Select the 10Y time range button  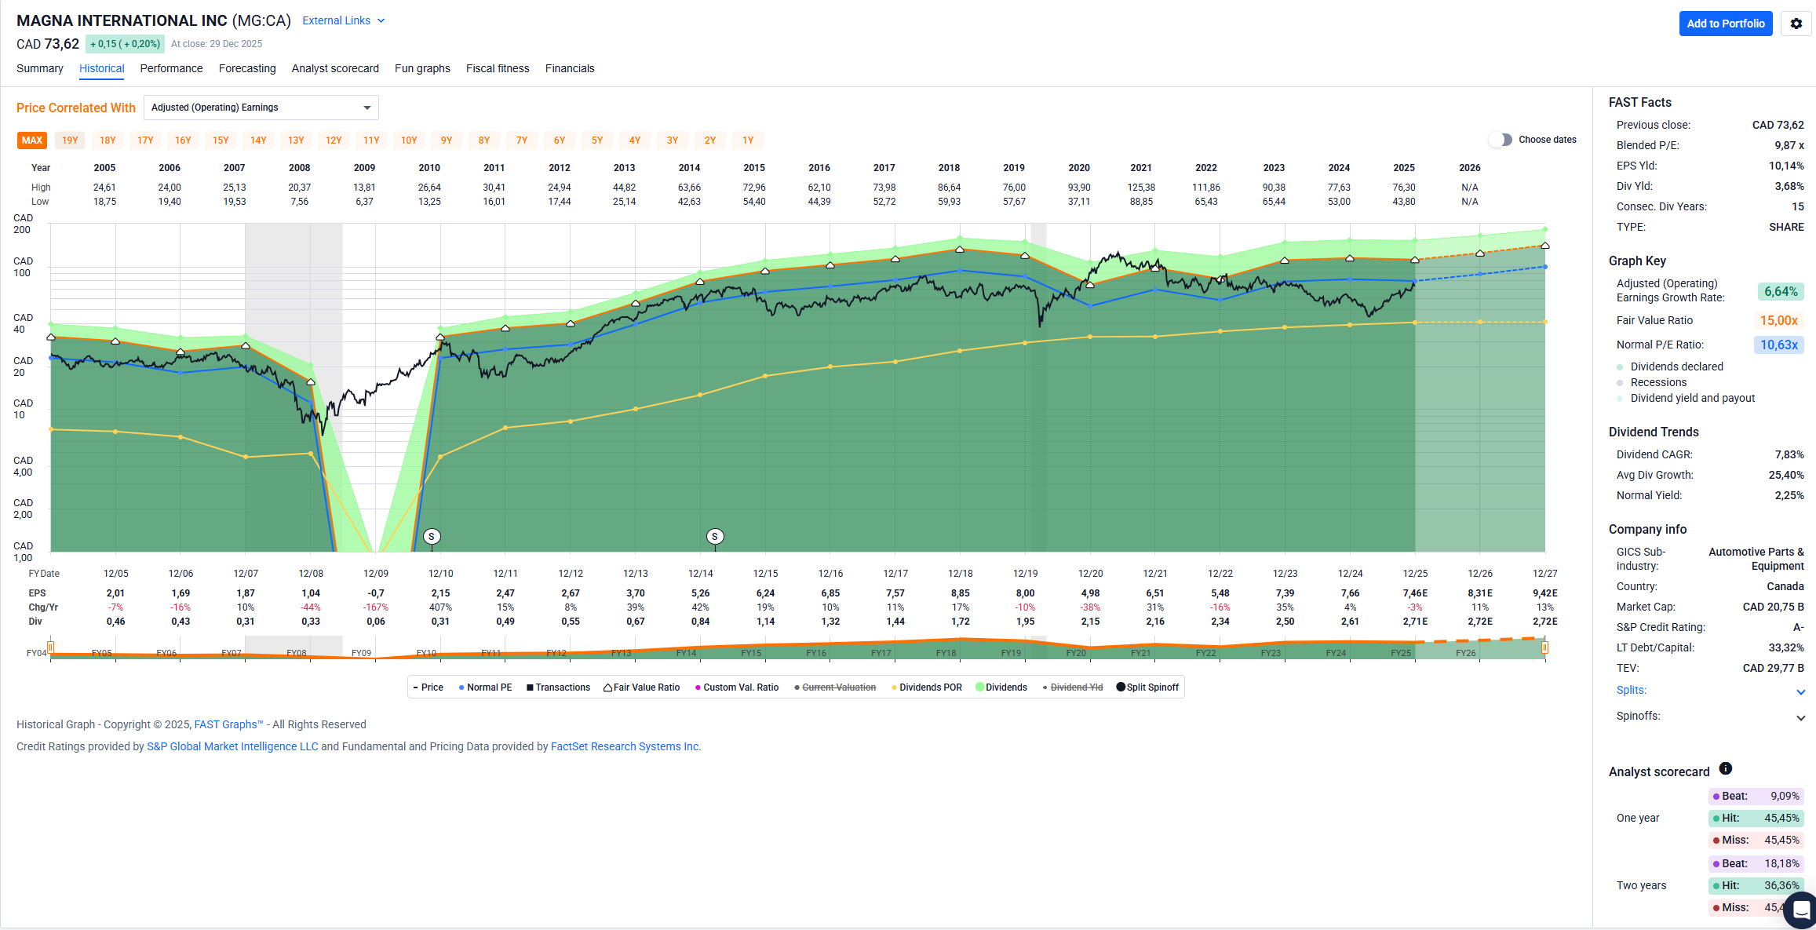pyautogui.click(x=409, y=140)
